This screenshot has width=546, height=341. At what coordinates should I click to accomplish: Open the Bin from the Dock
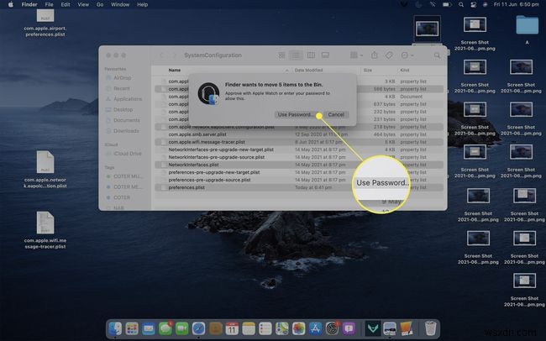coord(431,328)
